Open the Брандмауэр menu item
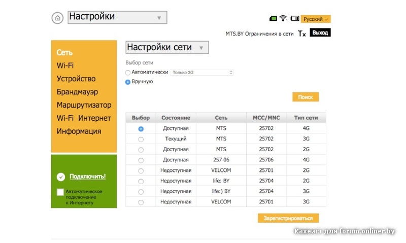406x243 pixels. click(x=77, y=92)
